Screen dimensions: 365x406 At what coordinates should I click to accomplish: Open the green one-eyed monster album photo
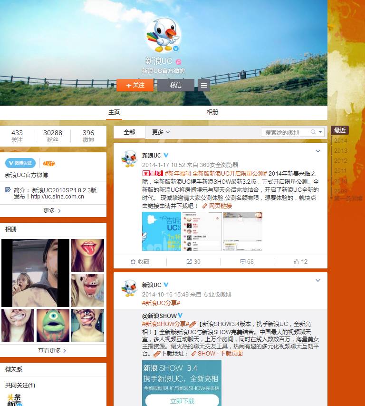(53, 325)
